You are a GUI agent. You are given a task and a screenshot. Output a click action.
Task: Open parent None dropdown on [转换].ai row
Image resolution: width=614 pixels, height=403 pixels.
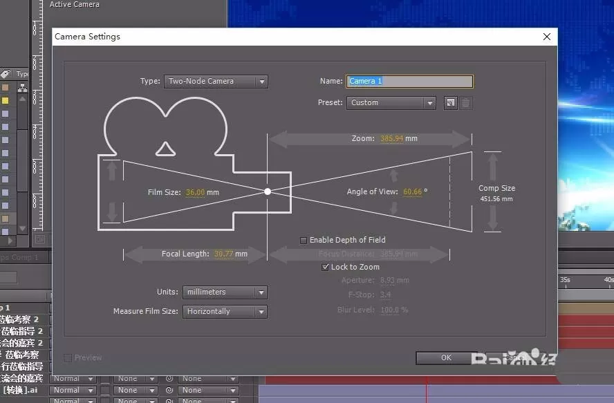click(208, 390)
